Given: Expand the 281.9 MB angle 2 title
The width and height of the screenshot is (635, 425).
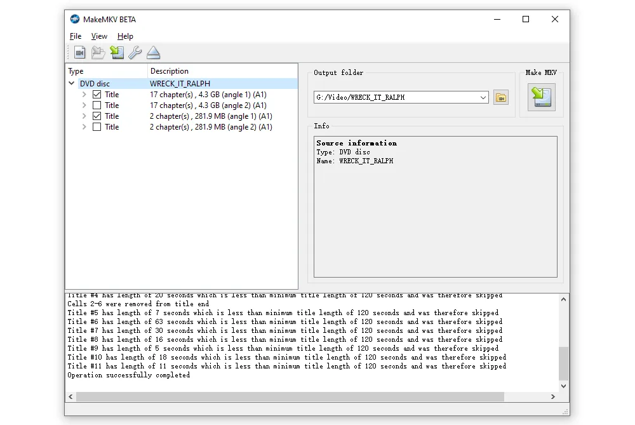Looking at the screenshot, I should [x=84, y=127].
